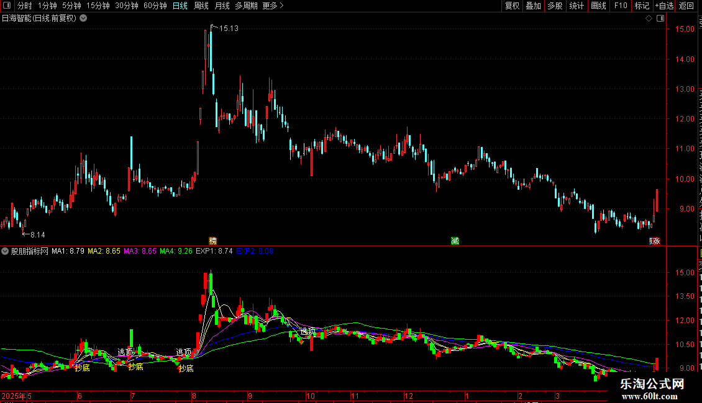The image size is (702, 403).
Task: Select the 5分钟 period tab
Action: tap(71, 6)
